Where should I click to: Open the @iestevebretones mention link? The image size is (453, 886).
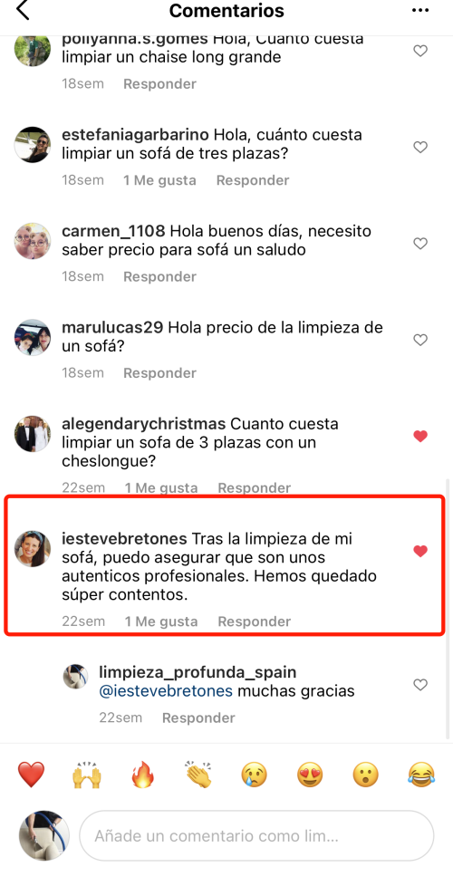[166, 691]
